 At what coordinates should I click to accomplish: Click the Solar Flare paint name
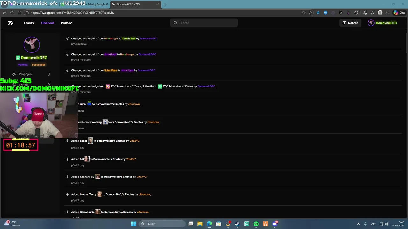111,70
